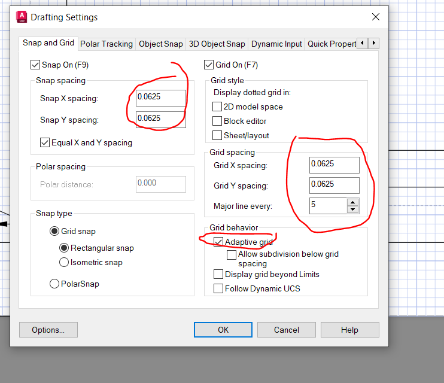Click the AutoCAD icon in the title bar
Viewport: 444px width, 383px height.
[22, 17]
